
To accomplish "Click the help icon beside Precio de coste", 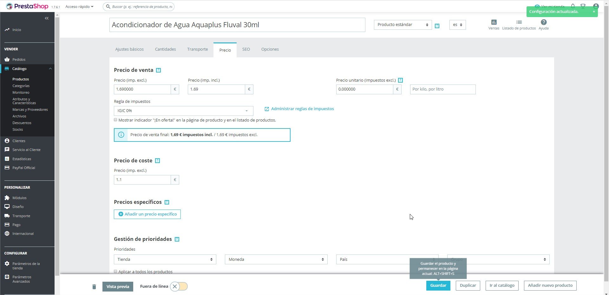I will tap(157, 161).
